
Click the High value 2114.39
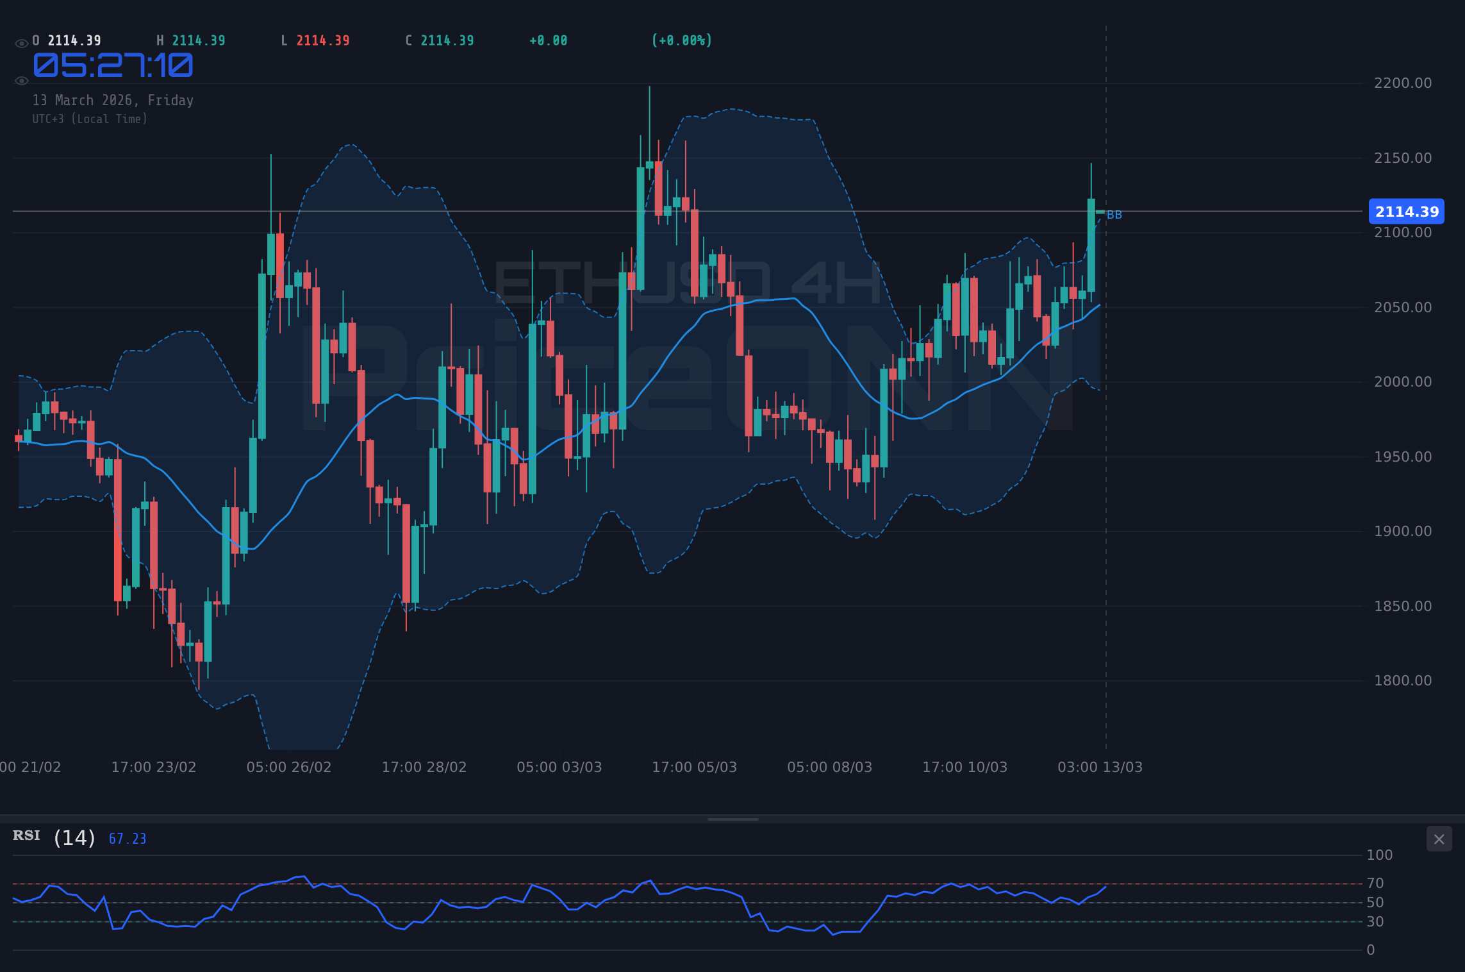click(x=199, y=40)
